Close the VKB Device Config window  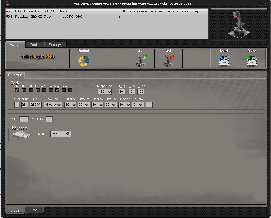pos(266,4)
